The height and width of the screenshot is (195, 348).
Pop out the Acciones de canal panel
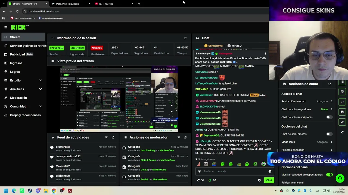click(x=330, y=84)
